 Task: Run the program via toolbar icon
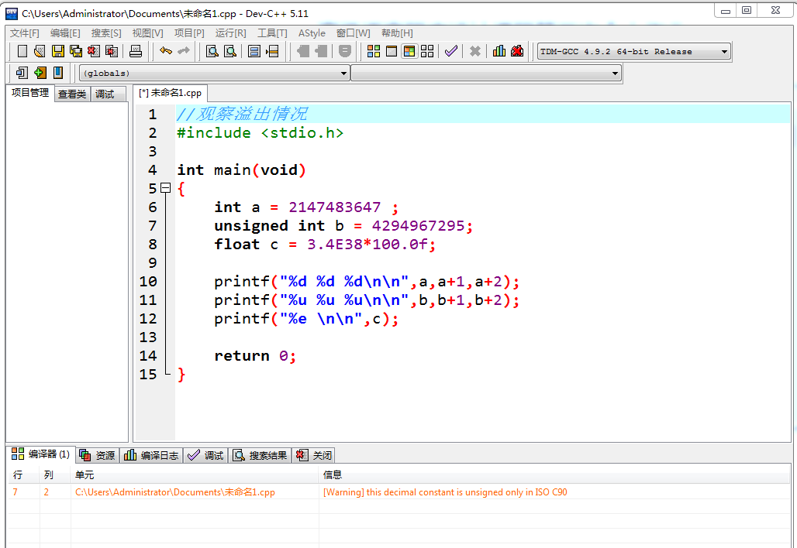(x=392, y=51)
